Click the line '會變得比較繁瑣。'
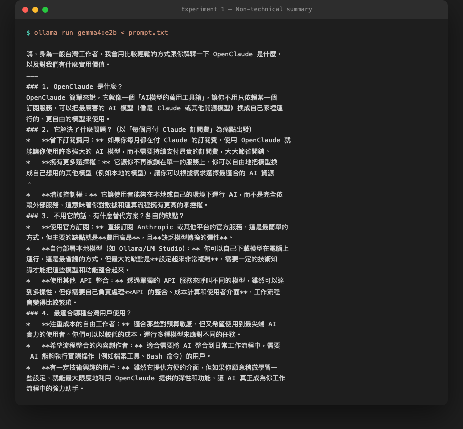This screenshot has height=429, width=463. click(x=52, y=302)
